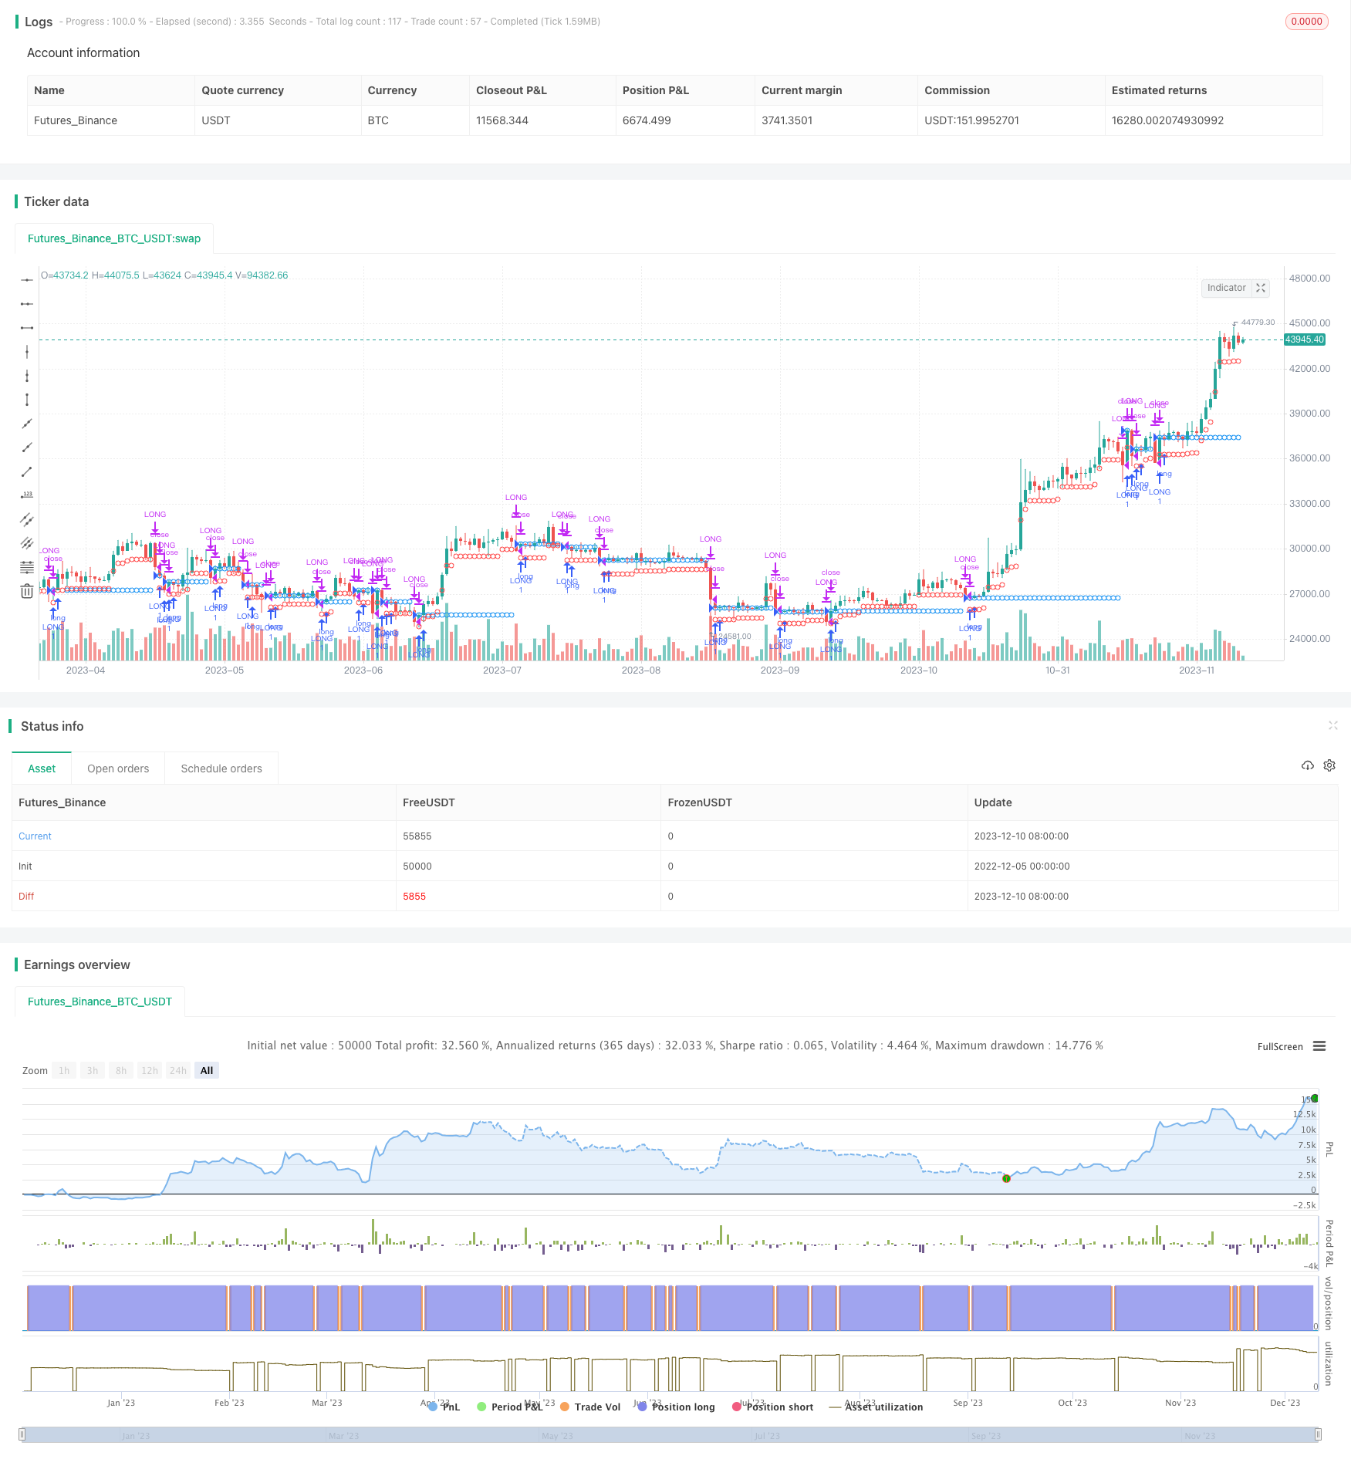This screenshot has width=1351, height=1466.
Task: Click the Position P&L value 6674.499
Action: click(647, 120)
